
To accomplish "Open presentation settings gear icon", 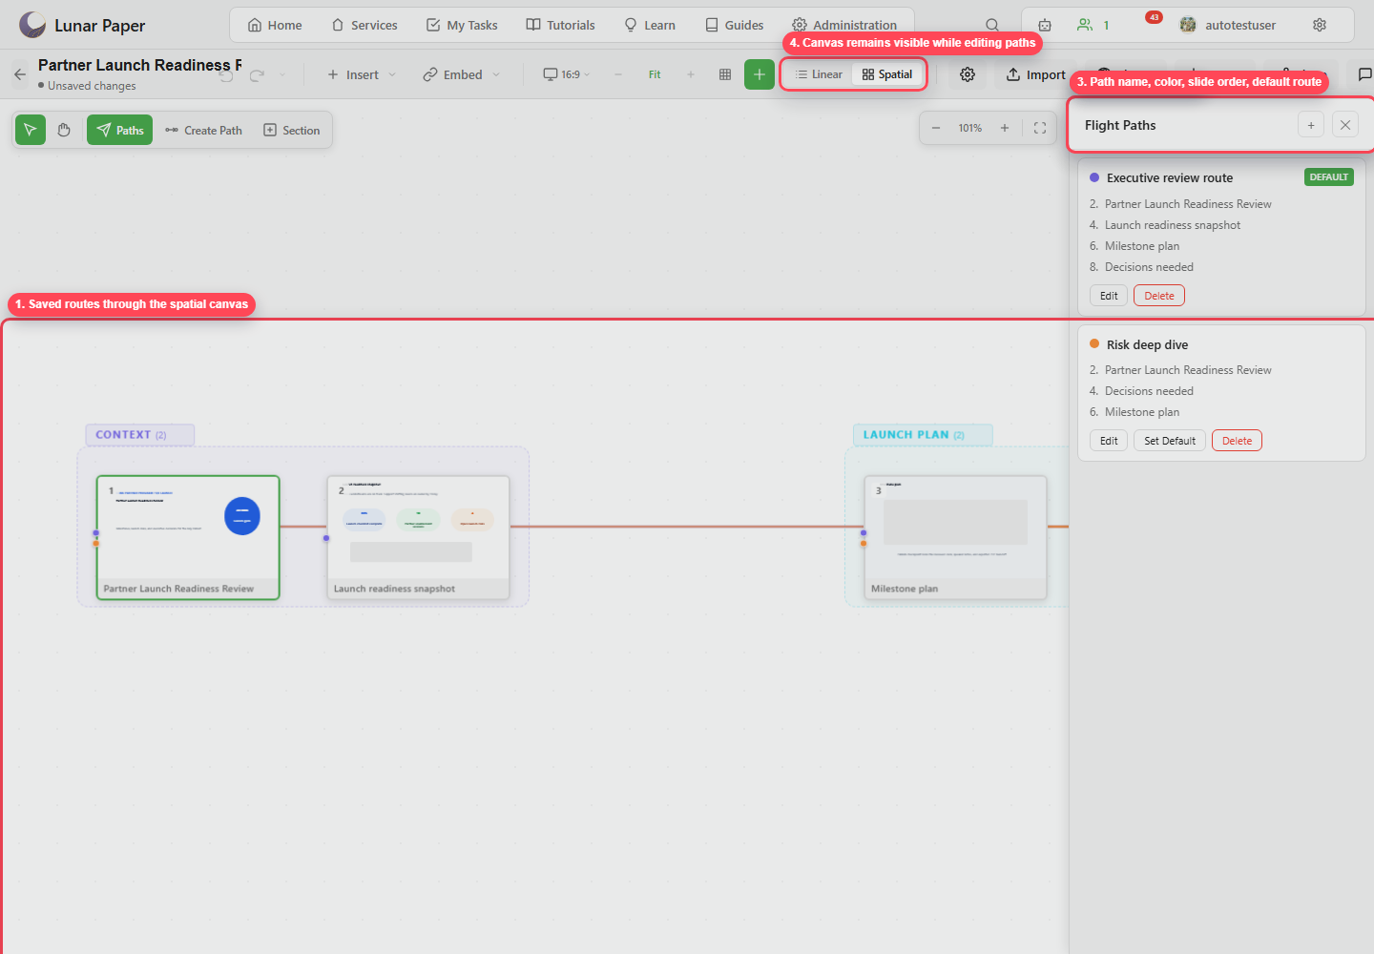I will 968,74.
